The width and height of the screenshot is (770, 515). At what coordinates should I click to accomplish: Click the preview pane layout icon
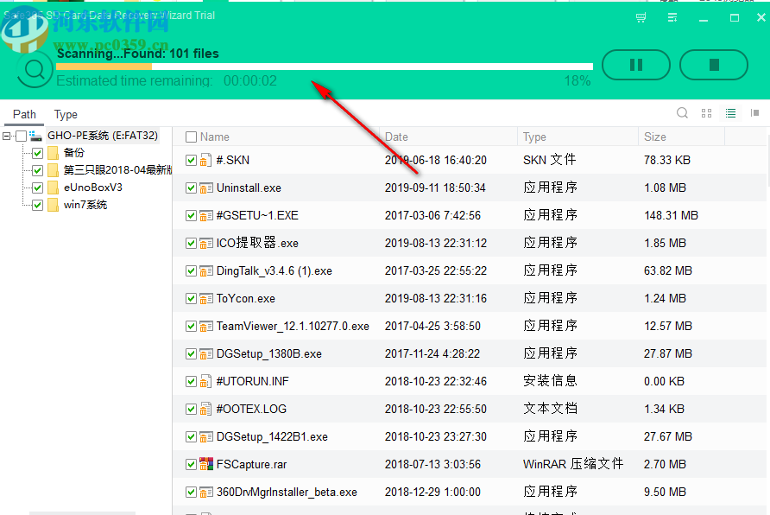pos(754,113)
